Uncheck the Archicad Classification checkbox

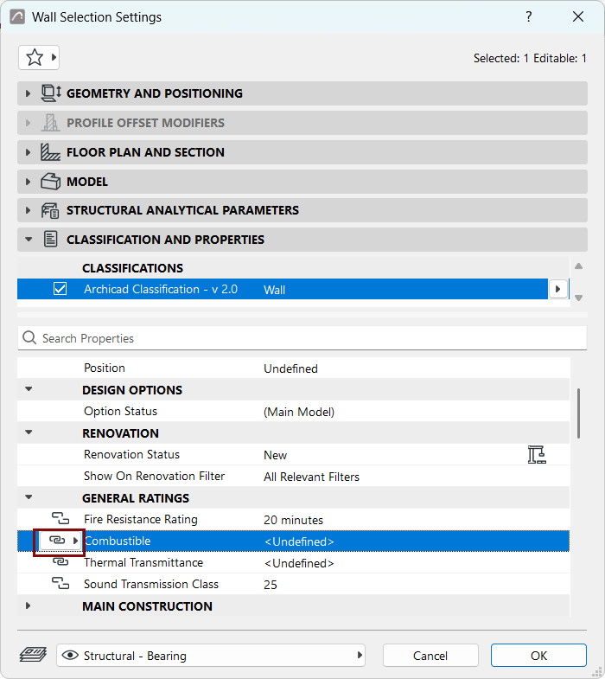point(60,289)
